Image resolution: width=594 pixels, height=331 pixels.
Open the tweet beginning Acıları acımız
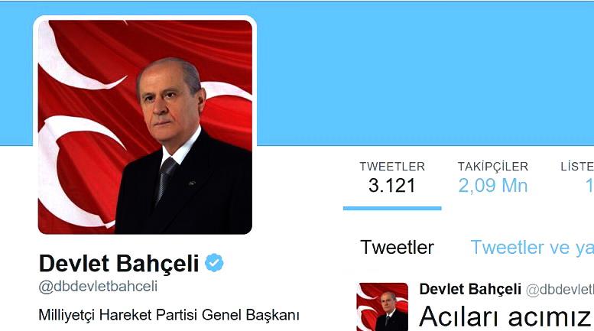(x=506, y=316)
